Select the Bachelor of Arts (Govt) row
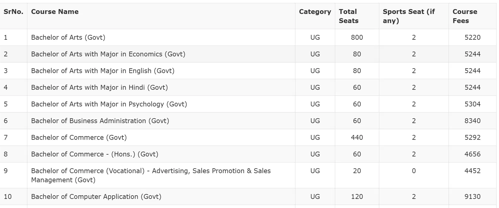Image resolution: width=499 pixels, height=208 pixels. pos(68,38)
